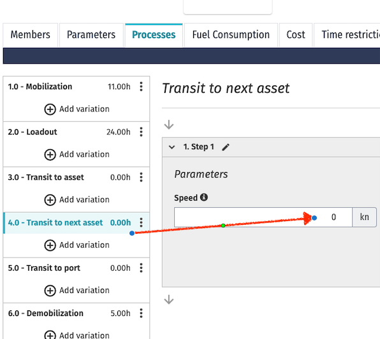This screenshot has width=380, height=339.
Task: Click the pencil icon to rename Step 1
Action: [226, 147]
